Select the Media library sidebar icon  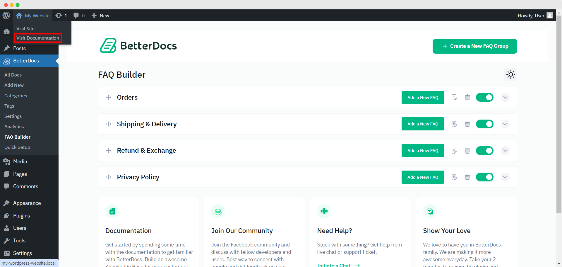[x=6, y=161]
